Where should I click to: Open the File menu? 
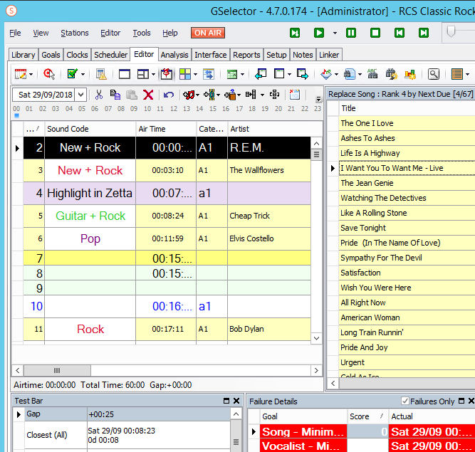[15, 33]
